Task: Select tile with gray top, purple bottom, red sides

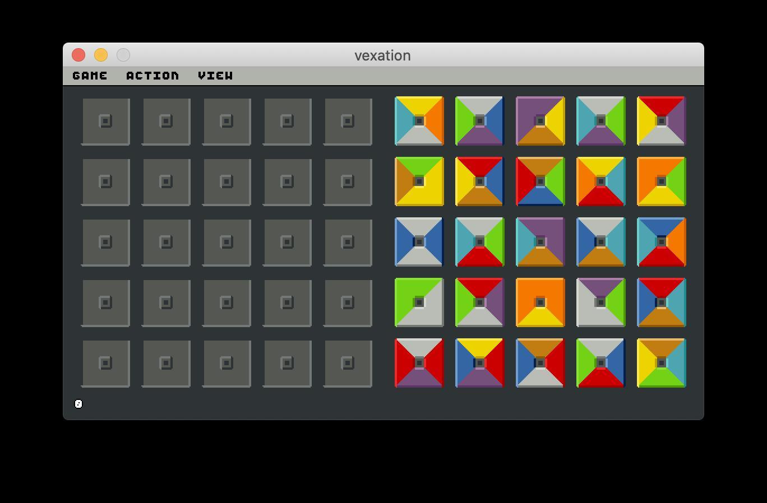Action: 419,363
